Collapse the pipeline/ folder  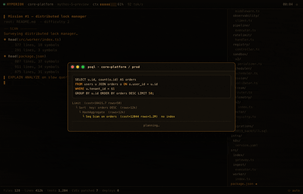coord(241,25)
